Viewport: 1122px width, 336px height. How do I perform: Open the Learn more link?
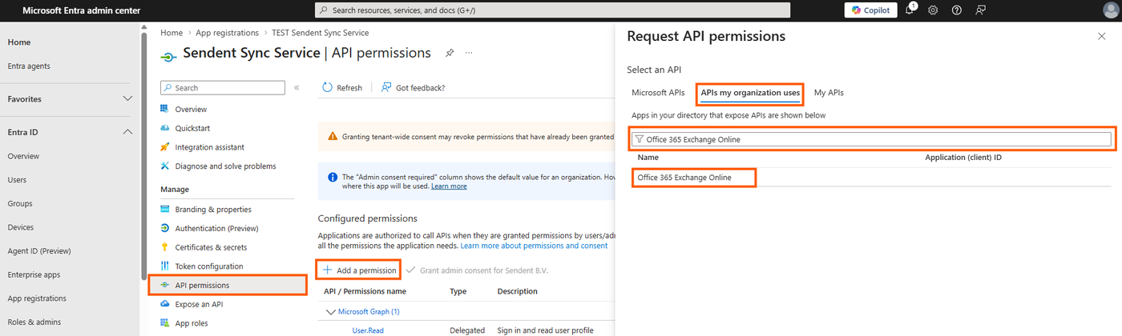449,186
